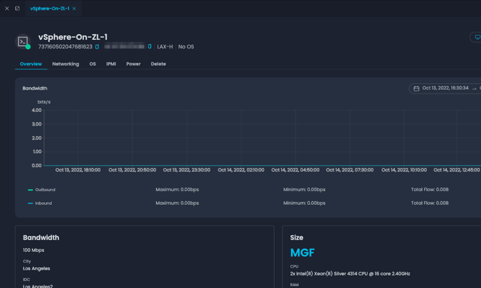This screenshot has width=481, height=288.
Task: Edit the start date Oct 13, 2022, 16:30:34
Action: [x=445, y=88]
